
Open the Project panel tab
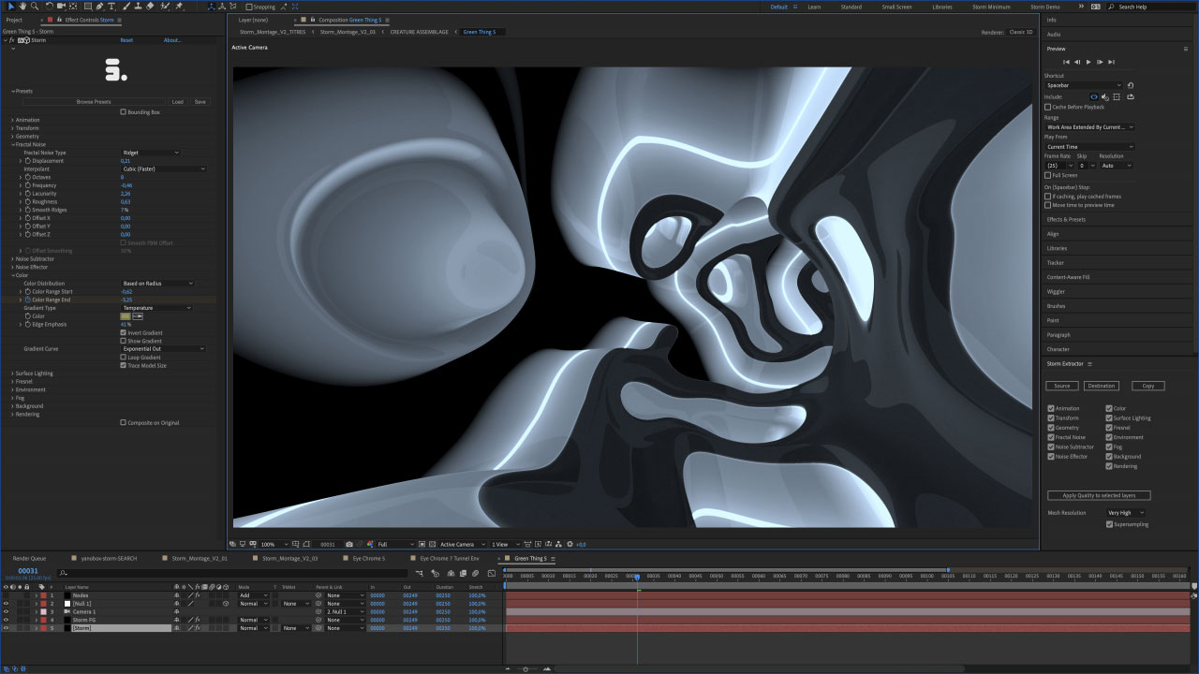(14, 20)
